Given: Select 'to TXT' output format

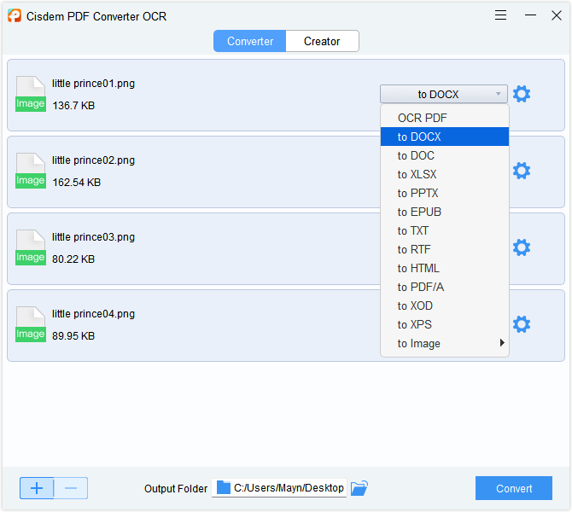Looking at the screenshot, I should click(444, 230).
